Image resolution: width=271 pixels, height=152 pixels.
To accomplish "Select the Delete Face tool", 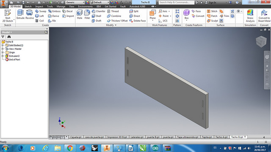I will [137, 21].
